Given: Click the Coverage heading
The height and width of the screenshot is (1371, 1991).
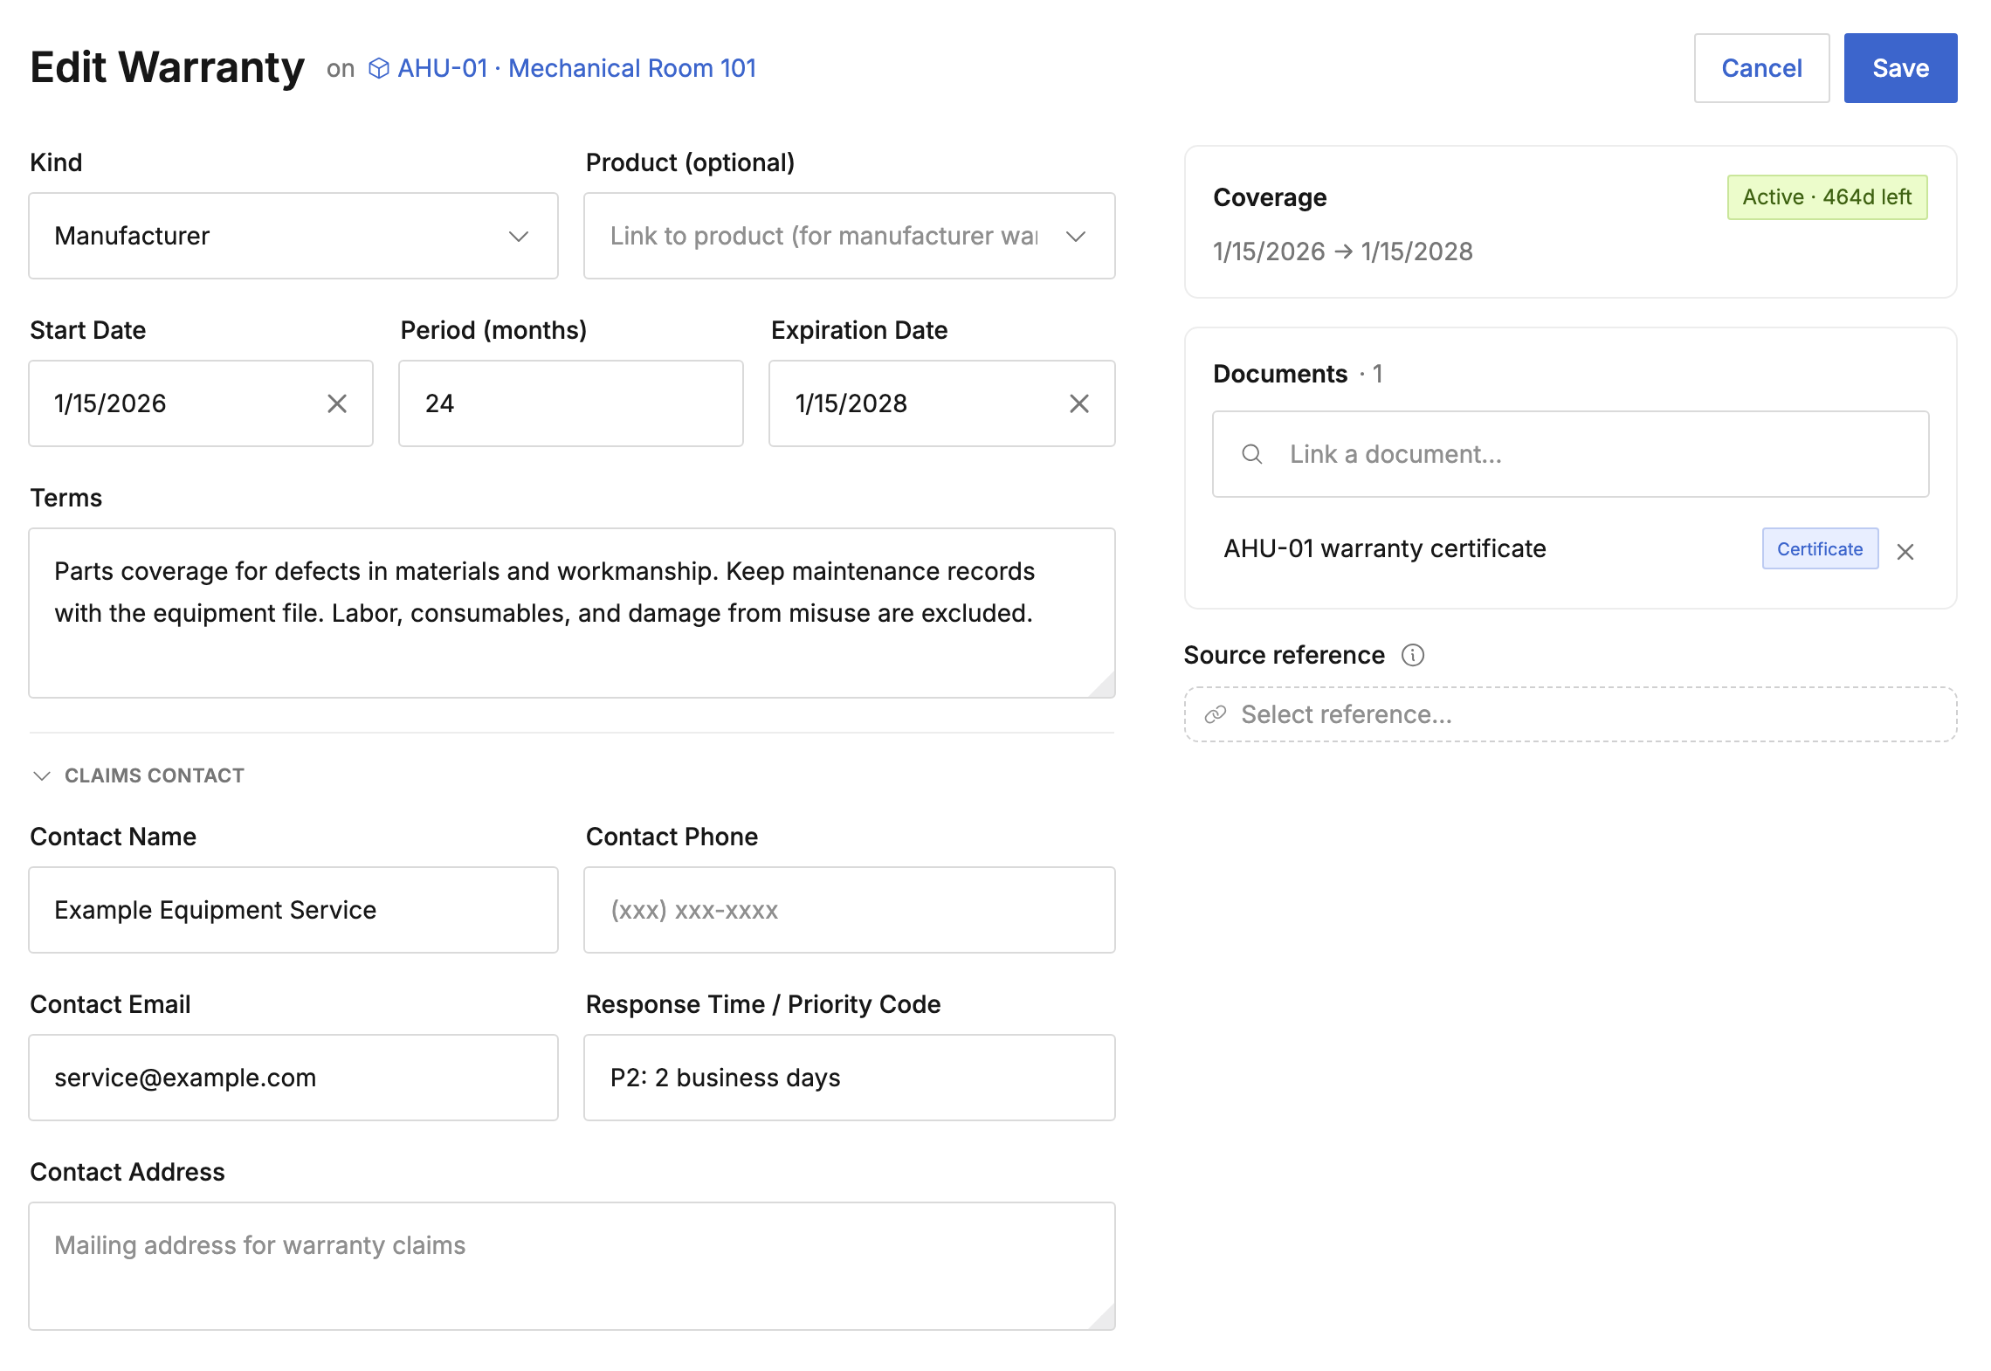Looking at the screenshot, I should tap(1270, 197).
